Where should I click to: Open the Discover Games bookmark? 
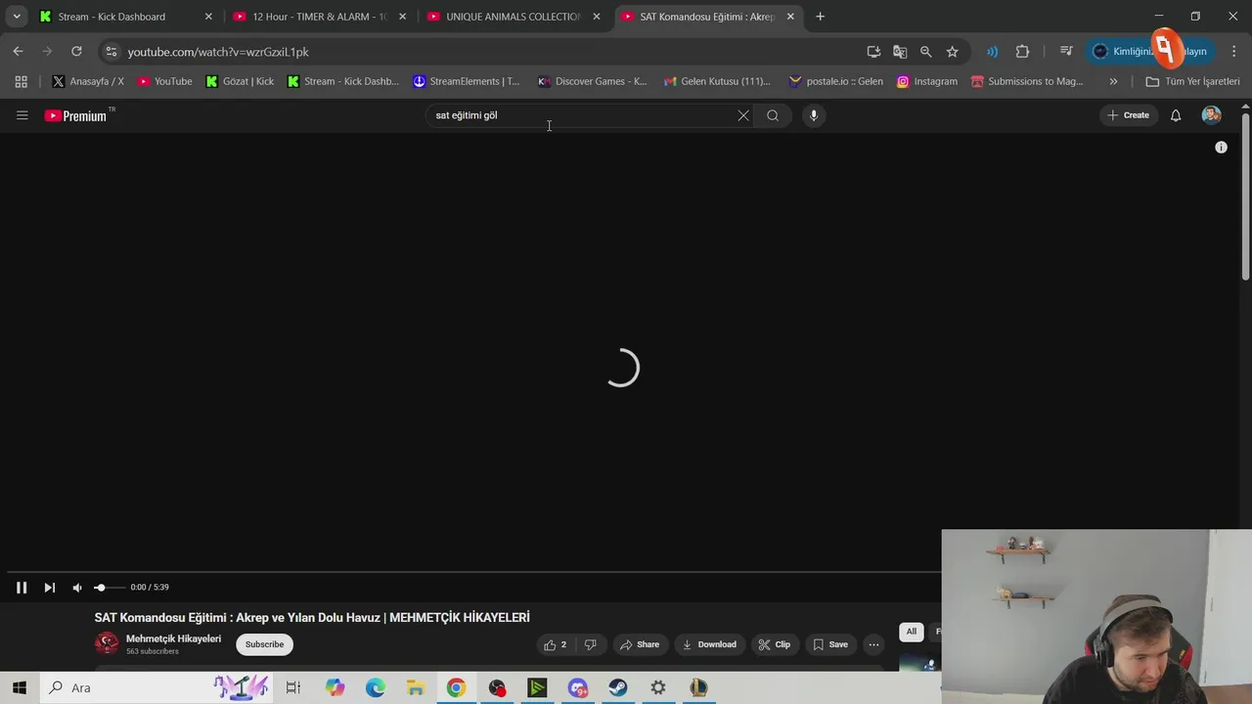tap(593, 82)
